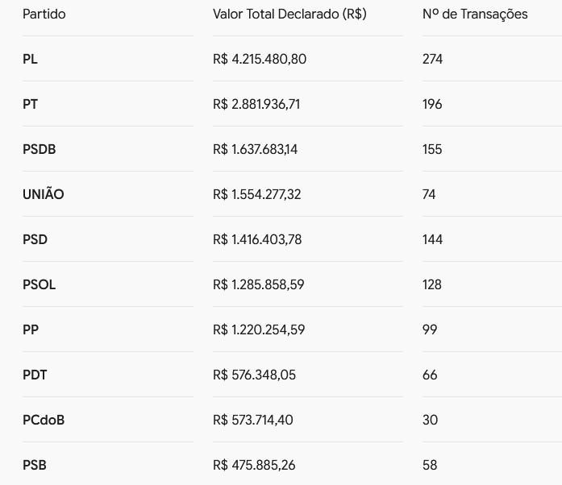The height and width of the screenshot is (485, 562).
Task: Click the transaction count 58
Action: (x=430, y=466)
